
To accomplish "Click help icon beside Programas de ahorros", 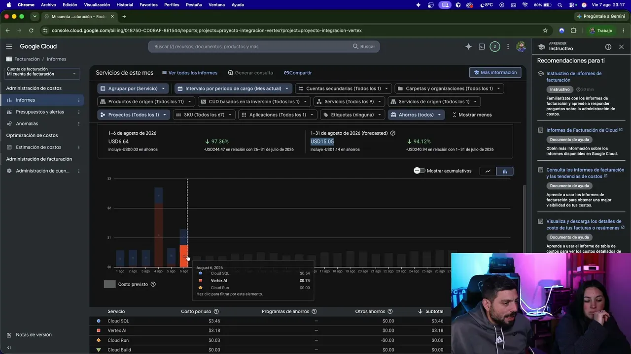I will click(x=314, y=311).
